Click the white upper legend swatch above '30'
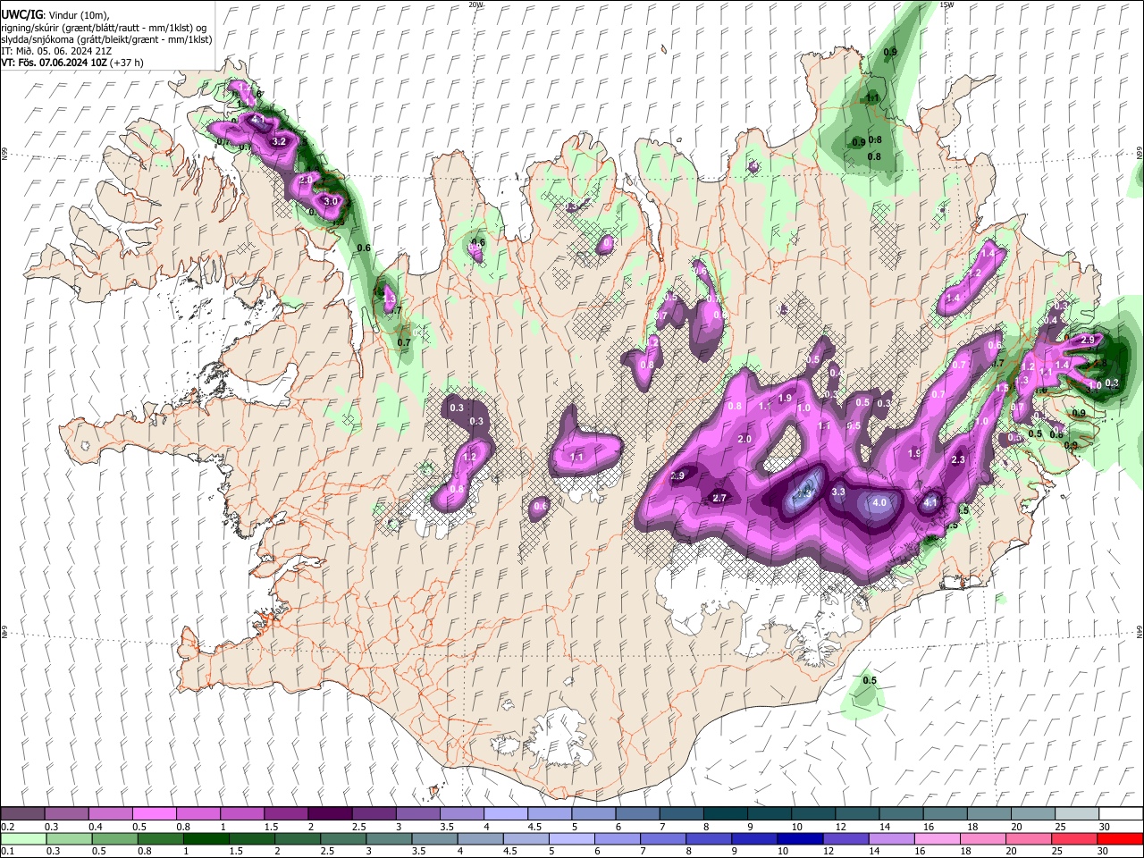1144x858 pixels. 1119,813
